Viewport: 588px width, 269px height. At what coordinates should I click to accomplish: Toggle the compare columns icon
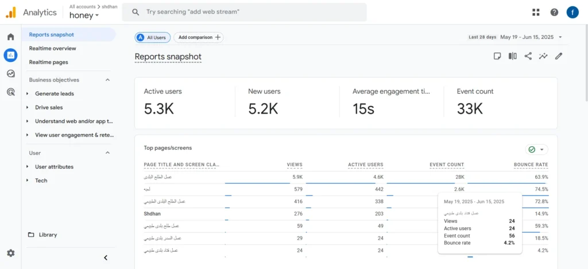tap(513, 56)
